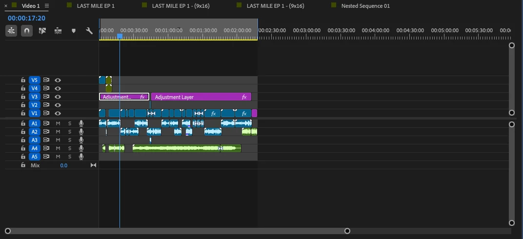Mute audio track A4
Image resolution: width=523 pixels, height=239 pixels.
(58, 148)
